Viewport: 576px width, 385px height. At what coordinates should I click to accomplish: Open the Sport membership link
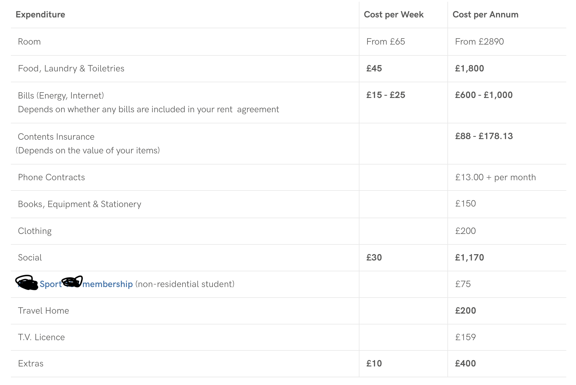pos(107,284)
